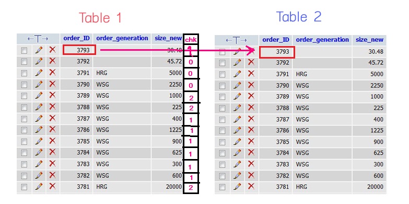Delete row 3788 in Table 1 with red X
The image size is (409, 204).
[52, 107]
